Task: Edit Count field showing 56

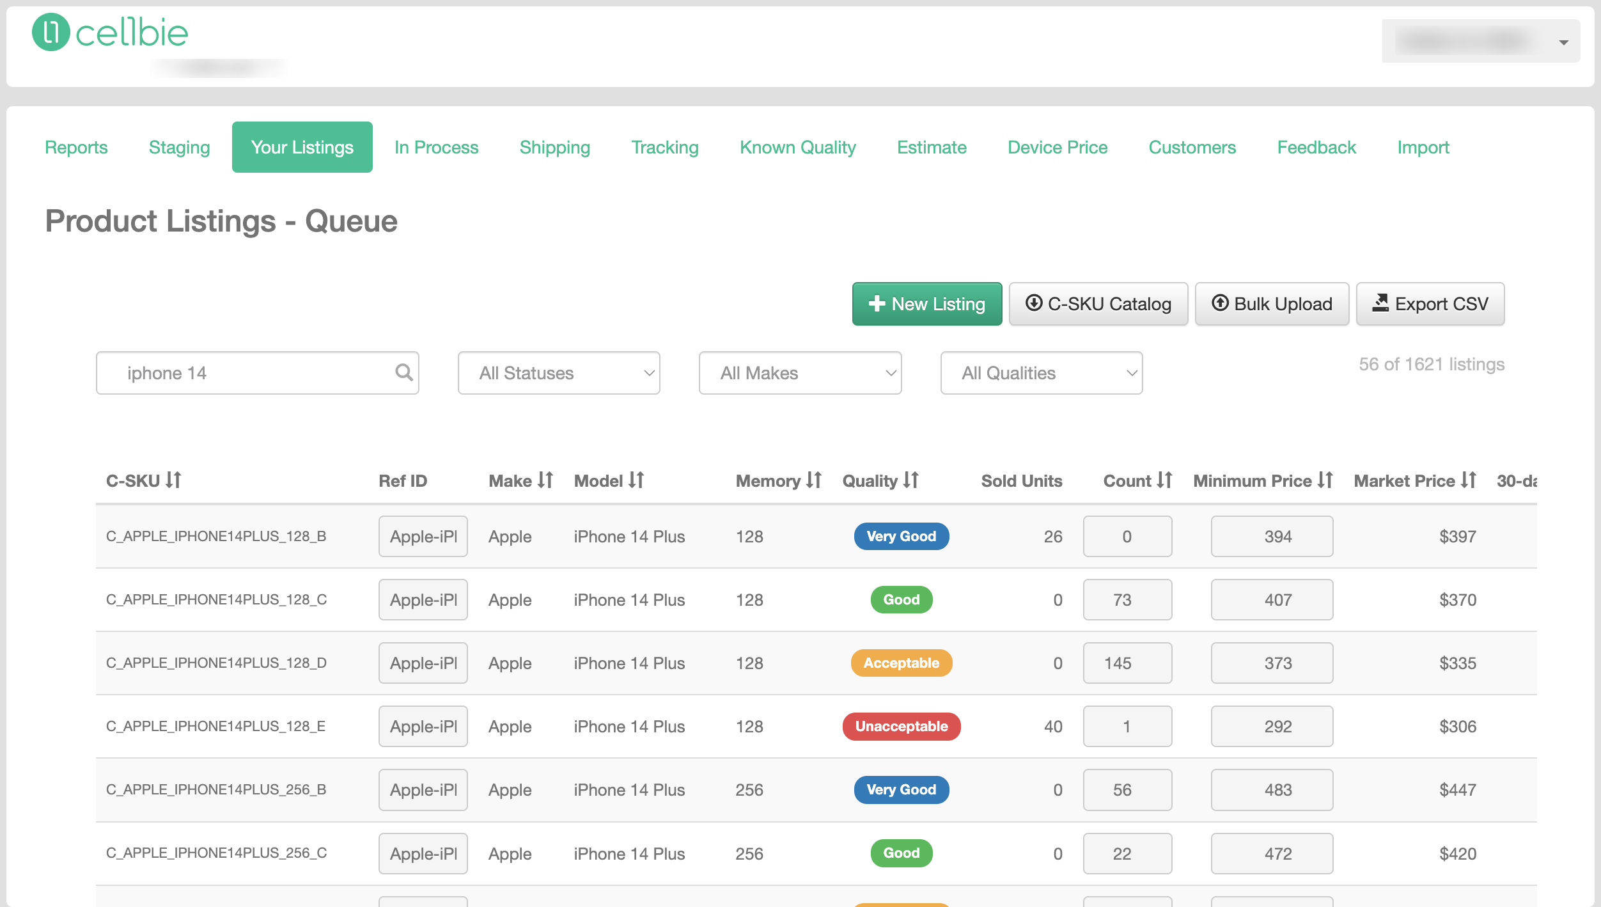Action: (x=1127, y=789)
